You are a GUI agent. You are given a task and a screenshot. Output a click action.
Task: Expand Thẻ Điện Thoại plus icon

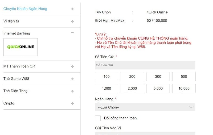[x=72, y=91]
